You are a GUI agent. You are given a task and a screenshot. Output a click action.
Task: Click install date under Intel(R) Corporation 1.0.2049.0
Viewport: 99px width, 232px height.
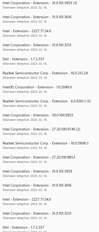click(25, 92)
